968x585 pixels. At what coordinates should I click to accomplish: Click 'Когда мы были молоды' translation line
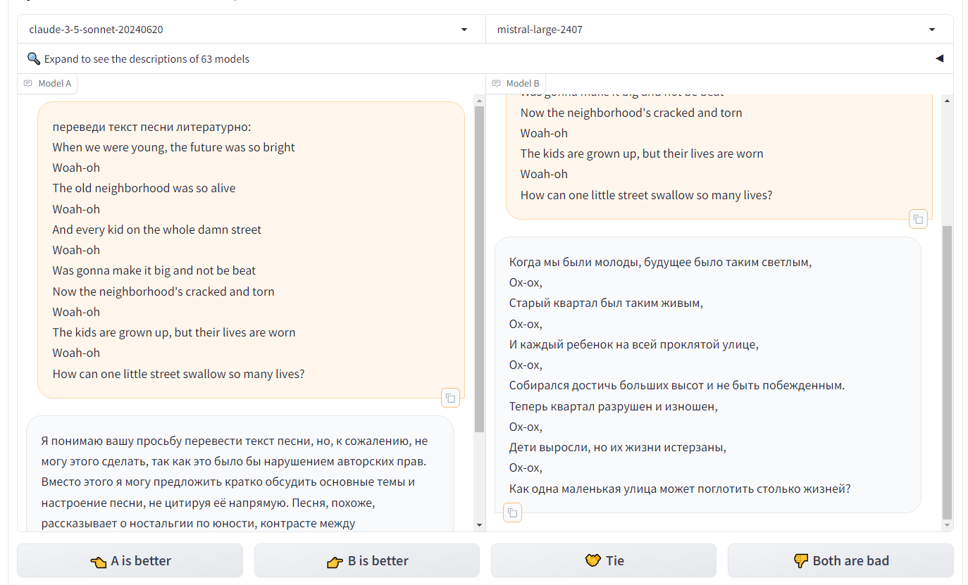coord(660,262)
